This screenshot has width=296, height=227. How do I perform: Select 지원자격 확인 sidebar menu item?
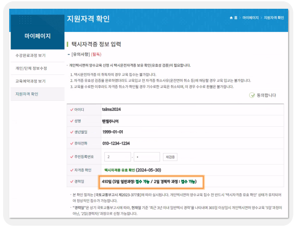coord(38,94)
